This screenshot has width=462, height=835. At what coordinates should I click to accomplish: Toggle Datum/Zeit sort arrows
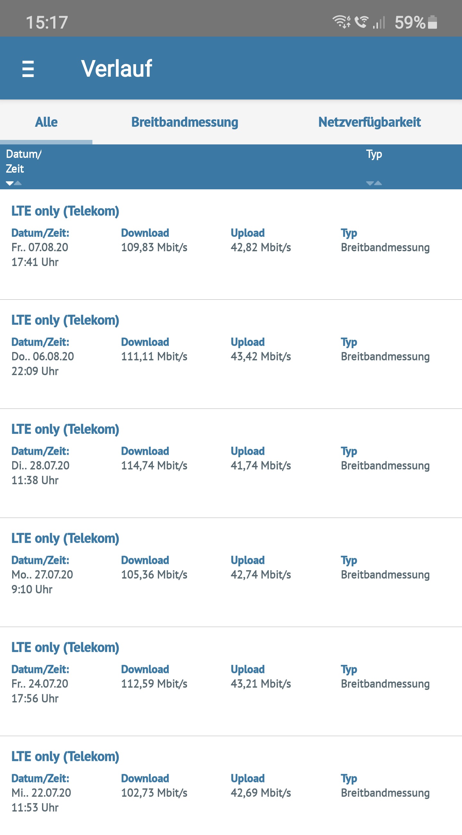pos(13,183)
